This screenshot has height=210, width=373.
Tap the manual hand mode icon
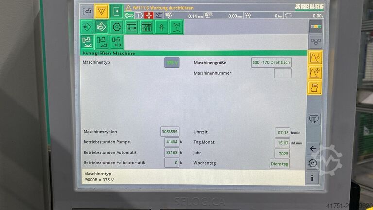[x=159, y=16]
